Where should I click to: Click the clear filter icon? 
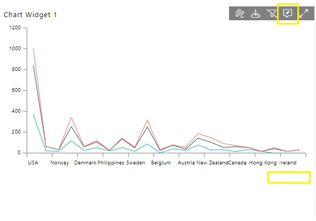pyautogui.click(x=271, y=13)
